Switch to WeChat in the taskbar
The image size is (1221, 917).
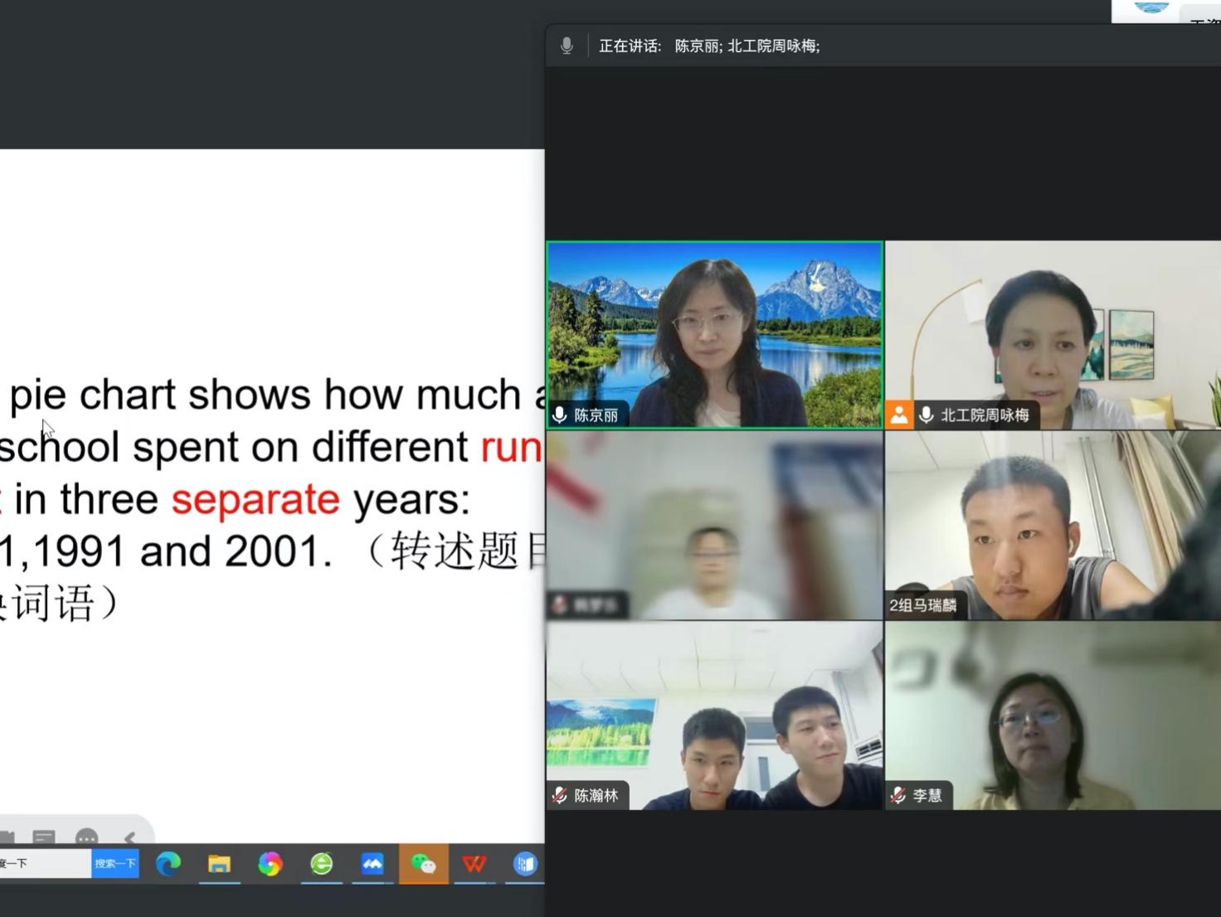(423, 864)
